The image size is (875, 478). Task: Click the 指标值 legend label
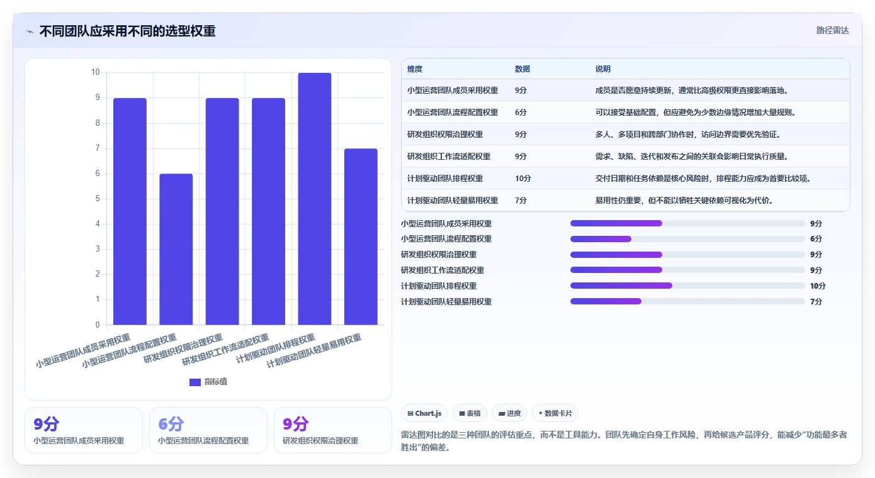[x=216, y=382]
